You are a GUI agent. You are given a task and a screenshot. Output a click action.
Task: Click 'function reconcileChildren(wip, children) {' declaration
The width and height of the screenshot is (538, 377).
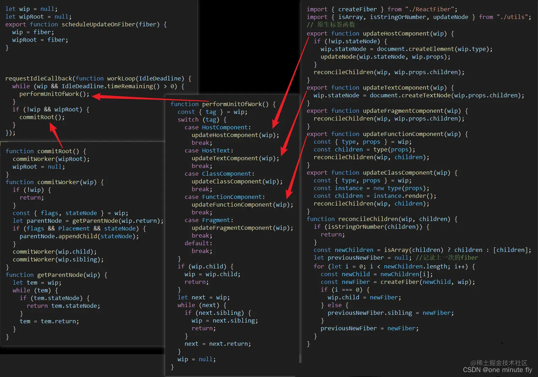382,219
